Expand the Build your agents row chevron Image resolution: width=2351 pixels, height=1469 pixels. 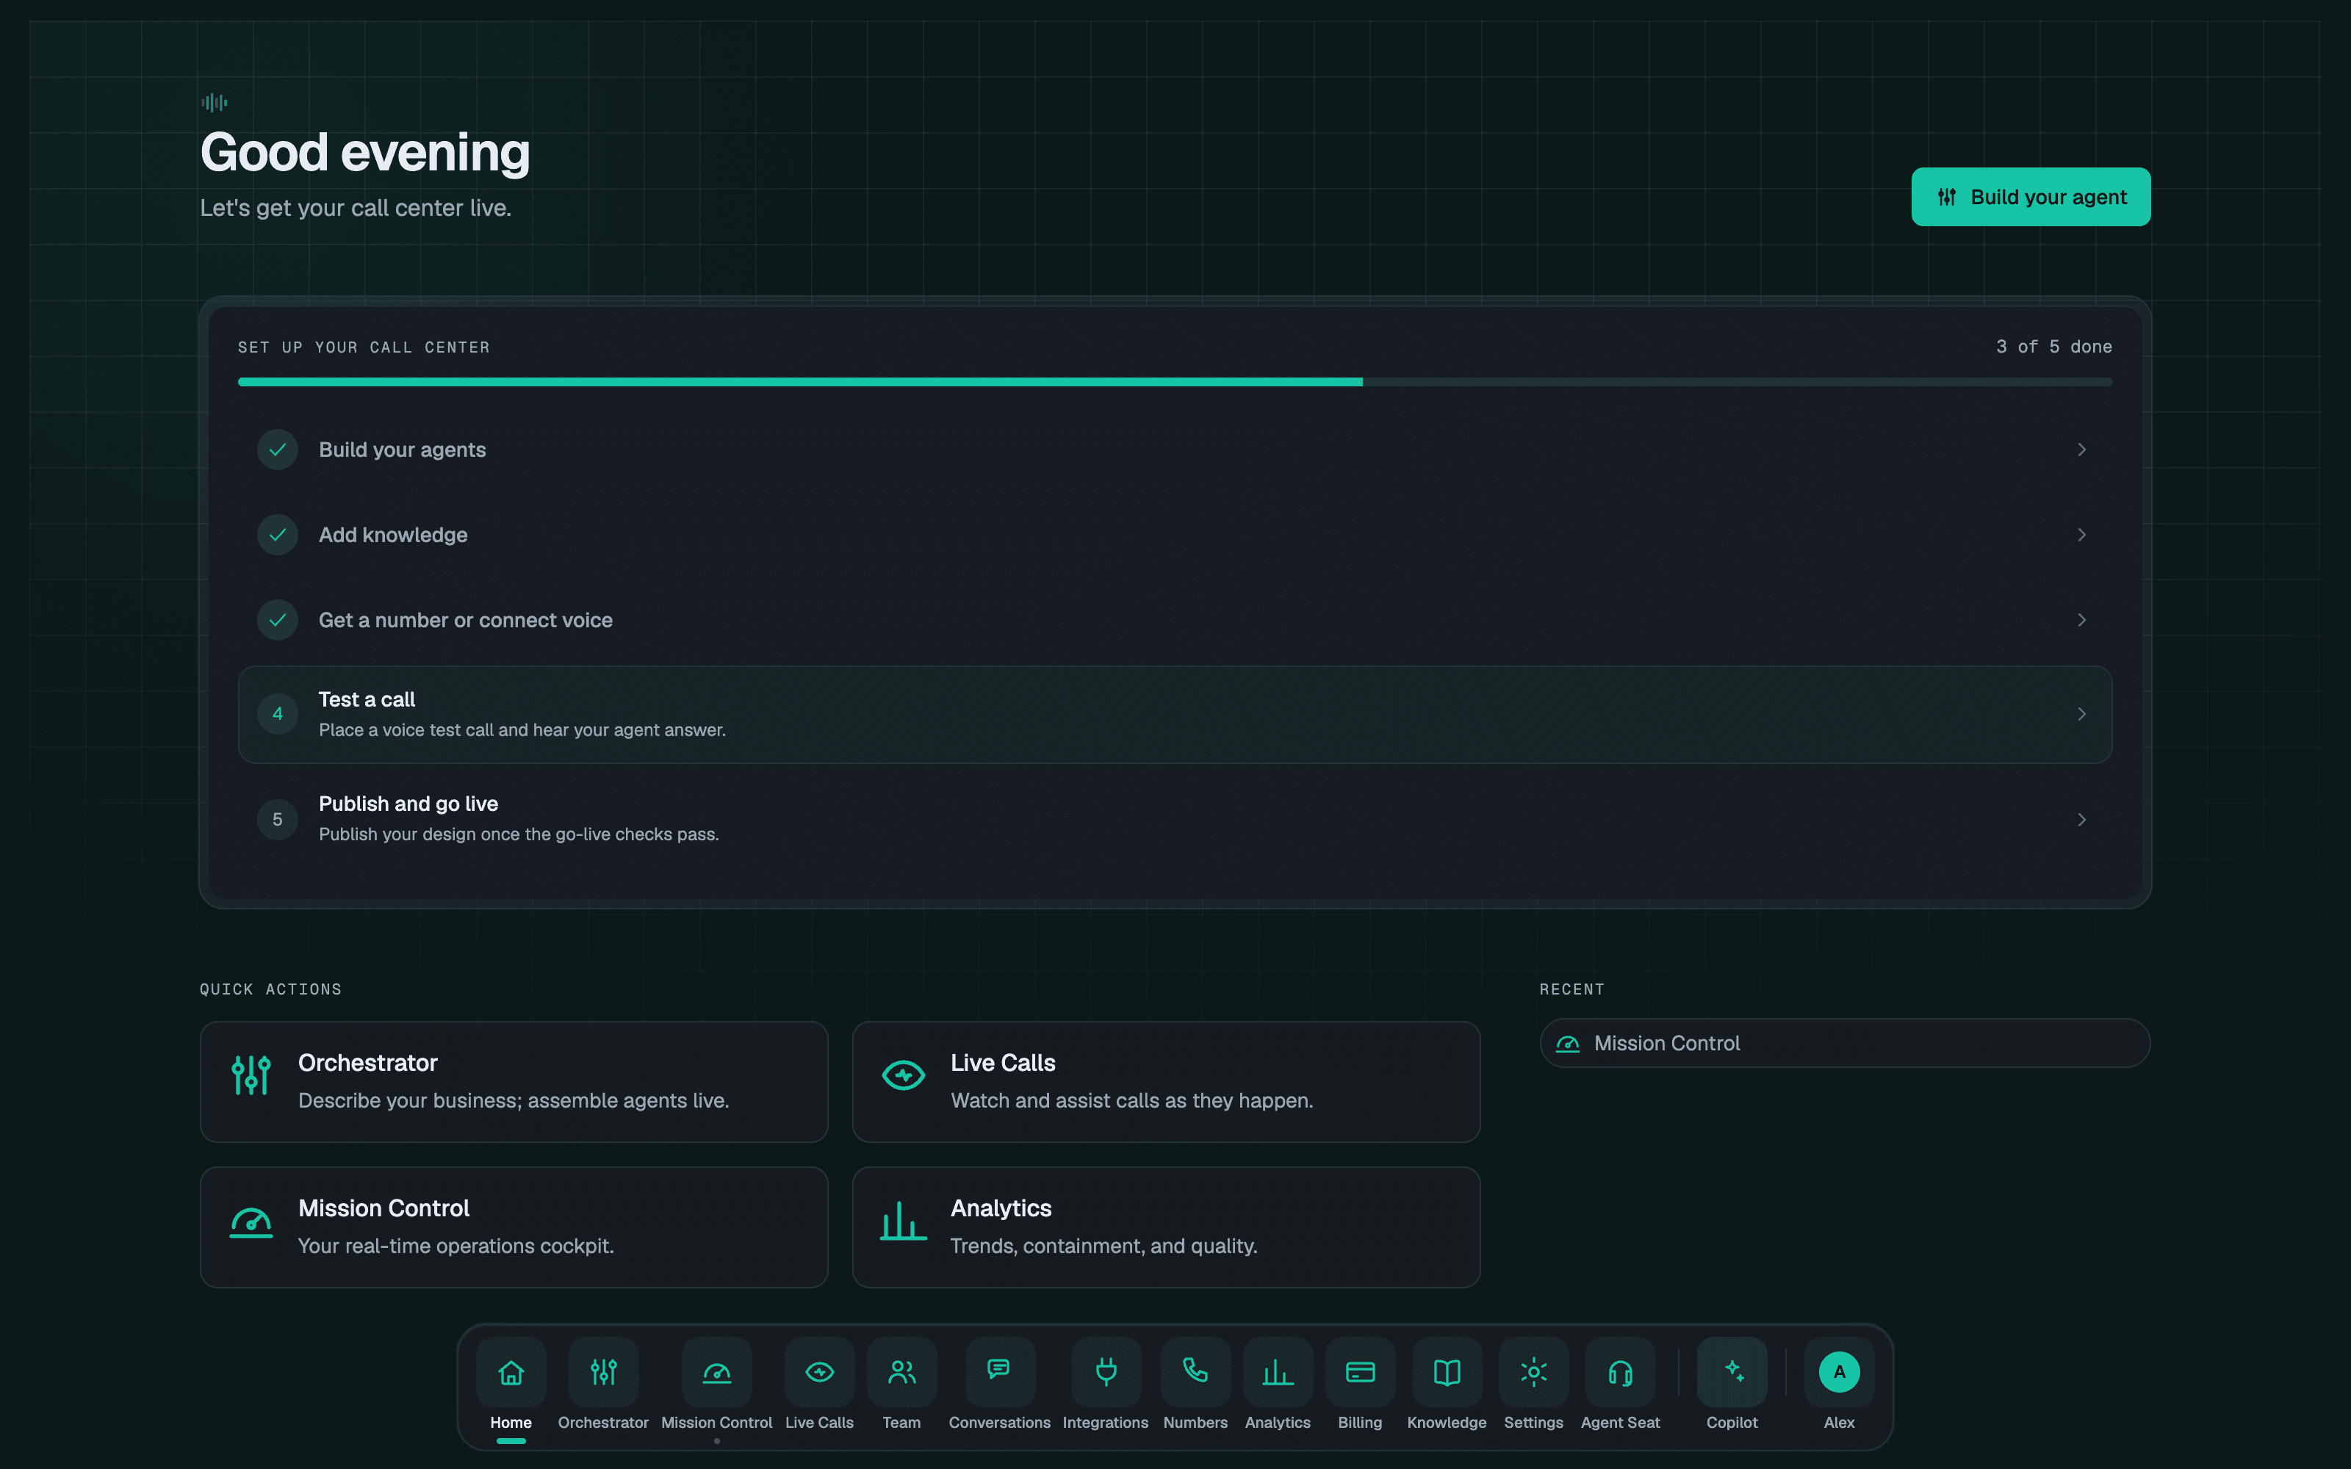coord(2081,450)
